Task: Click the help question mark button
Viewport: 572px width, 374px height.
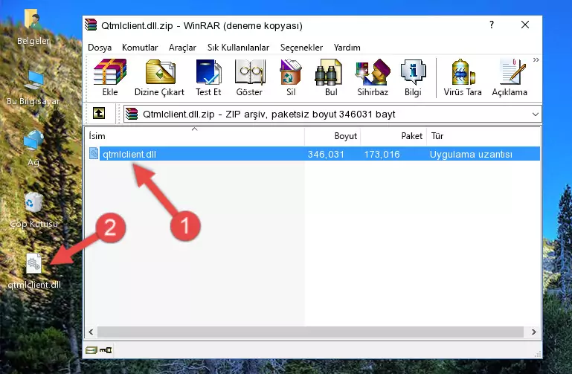Action: 492,25
